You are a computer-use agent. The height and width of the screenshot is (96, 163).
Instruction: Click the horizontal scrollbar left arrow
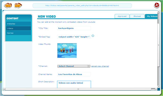tap(4, 89)
